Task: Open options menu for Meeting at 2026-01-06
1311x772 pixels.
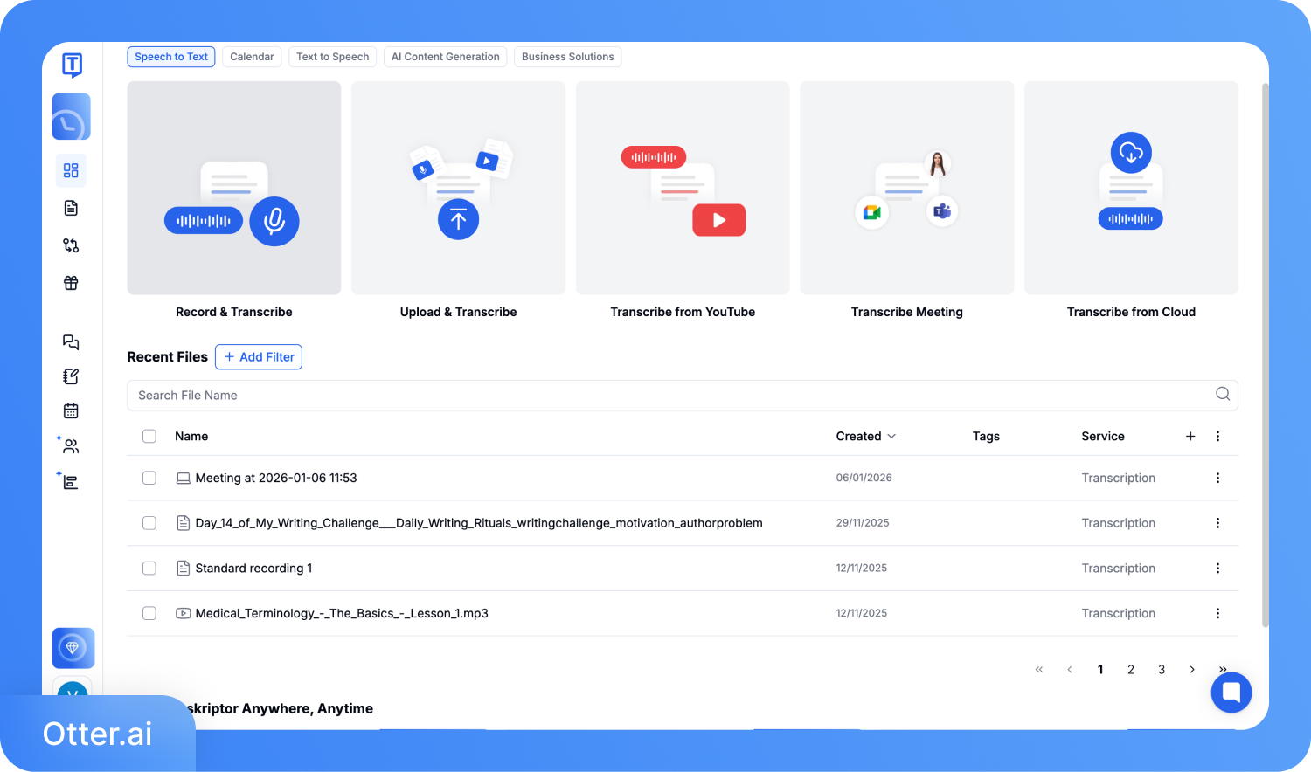Action: (1217, 478)
